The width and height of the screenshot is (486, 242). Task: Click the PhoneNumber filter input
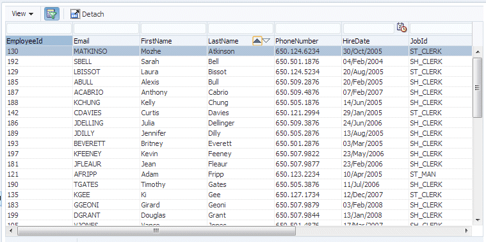click(308, 29)
